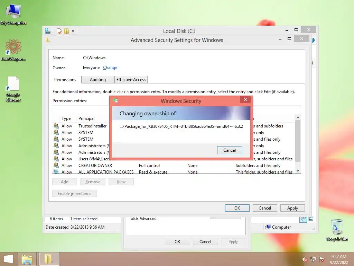The width and height of the screenshot is (354, 266).
Task: Click OK in the Properties dialog behind
Action: (x=177, y=241)
